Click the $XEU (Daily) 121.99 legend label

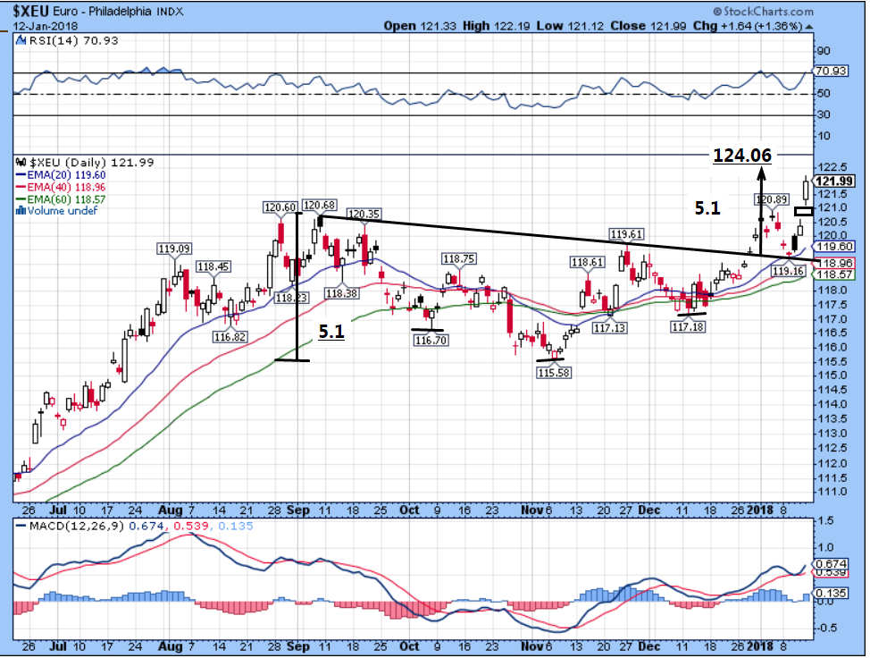[x=91, y=163]
